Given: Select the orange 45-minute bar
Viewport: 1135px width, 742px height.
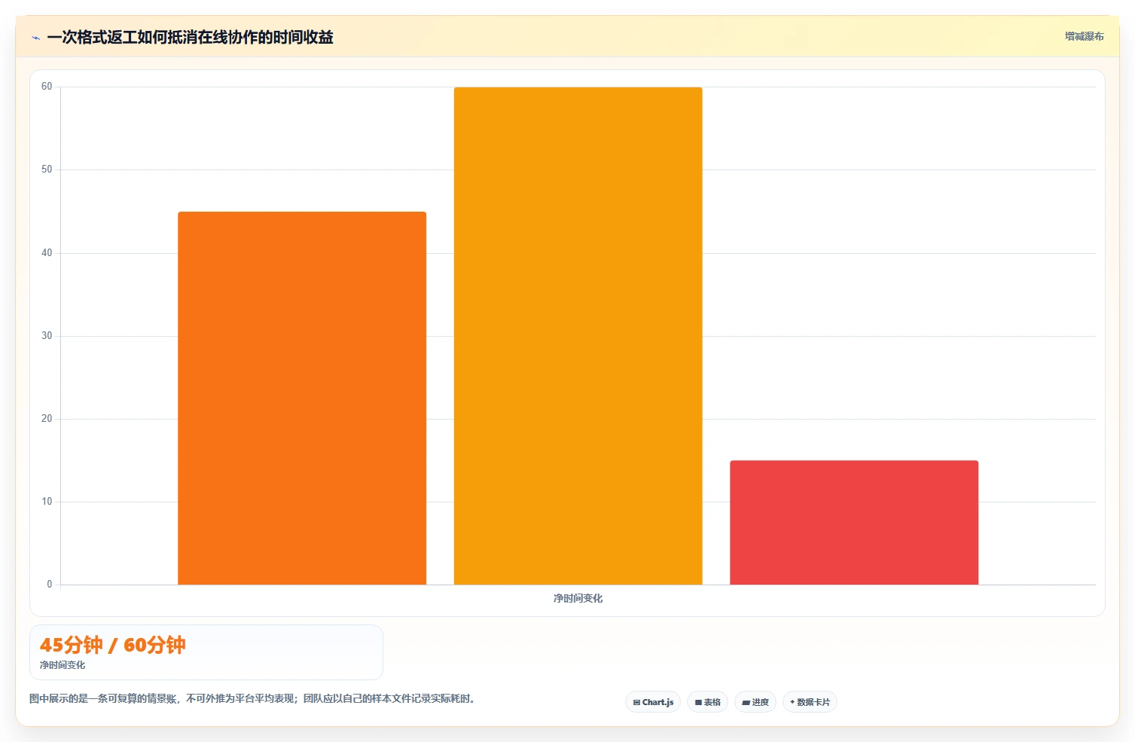Looking at the screenshot, I should coord(302,398).
